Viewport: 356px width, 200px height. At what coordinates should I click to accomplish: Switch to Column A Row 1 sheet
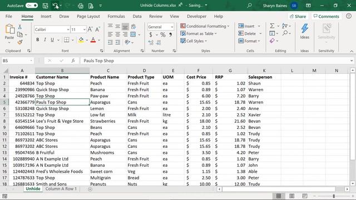pos(61,189)
